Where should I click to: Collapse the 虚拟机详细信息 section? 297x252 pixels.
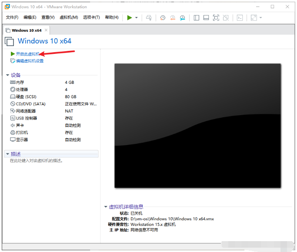pos(106,207)
